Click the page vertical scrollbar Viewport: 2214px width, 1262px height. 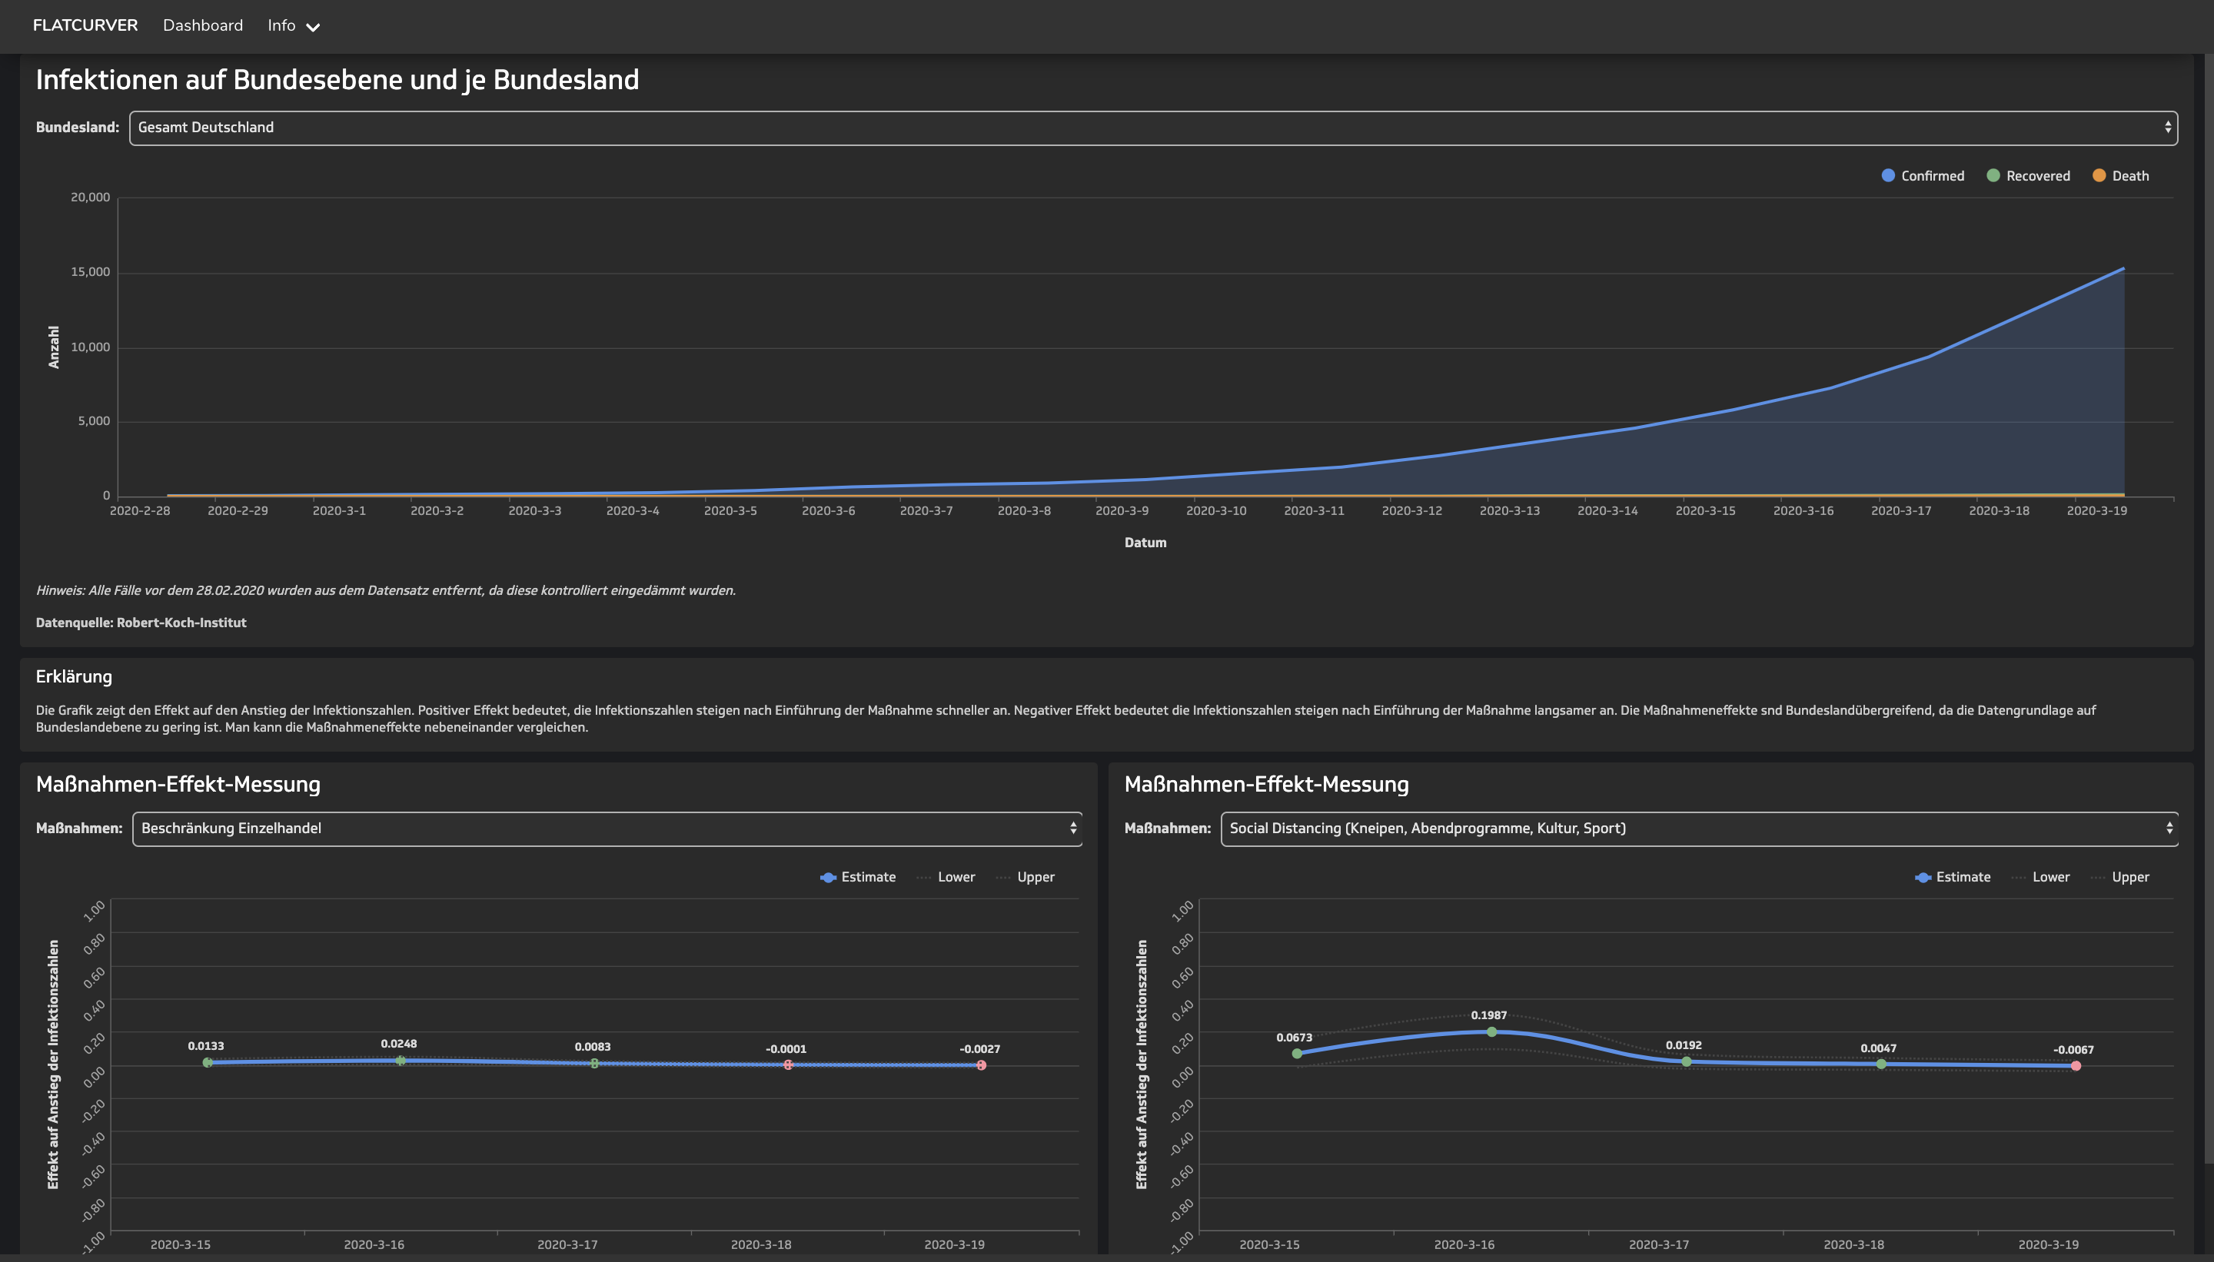coord(2208,606)
